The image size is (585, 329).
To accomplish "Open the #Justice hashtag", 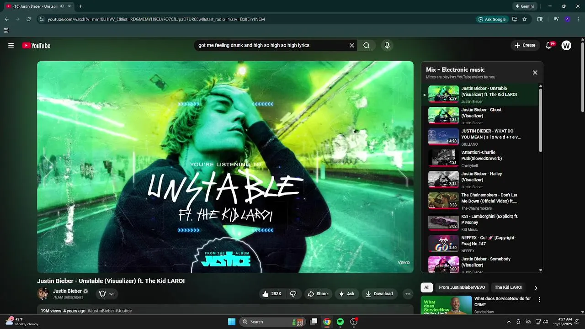I will 123,311.
